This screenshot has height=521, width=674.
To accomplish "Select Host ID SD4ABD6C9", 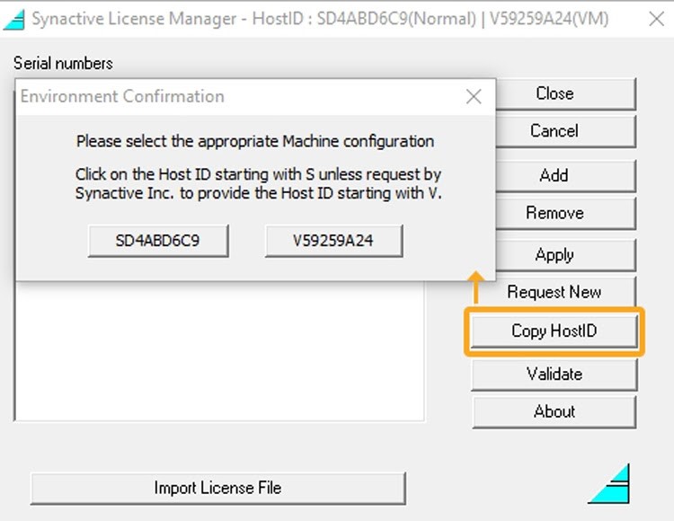I will (158, 241).
